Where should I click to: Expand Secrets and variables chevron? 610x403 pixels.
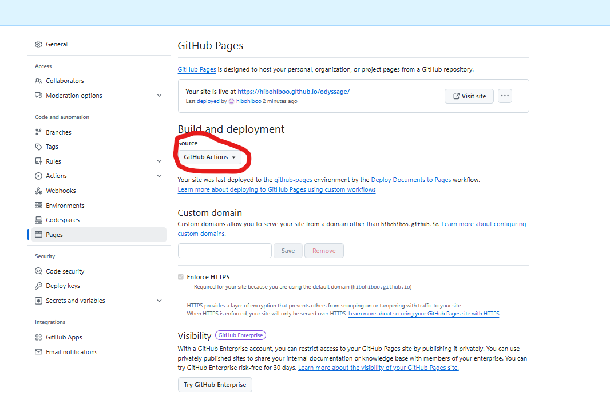tap(159, 301)
